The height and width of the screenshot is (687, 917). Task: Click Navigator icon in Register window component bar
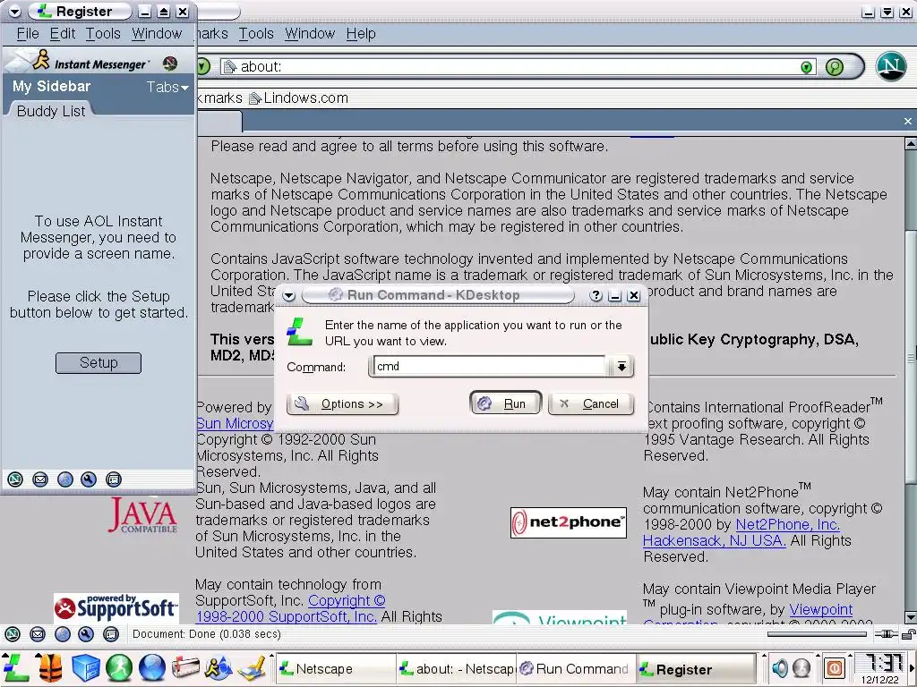(15, 479)
